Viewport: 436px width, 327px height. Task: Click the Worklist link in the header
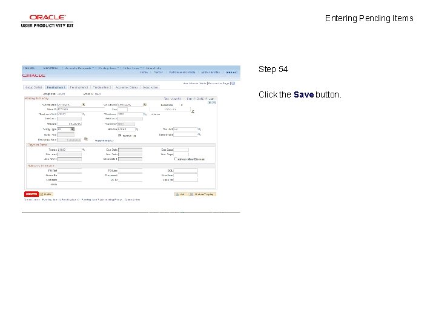pyautogui.click(x=158, y=72)
